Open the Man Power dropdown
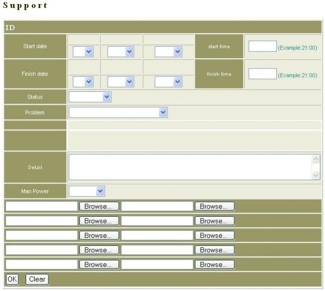 [87, 191]
